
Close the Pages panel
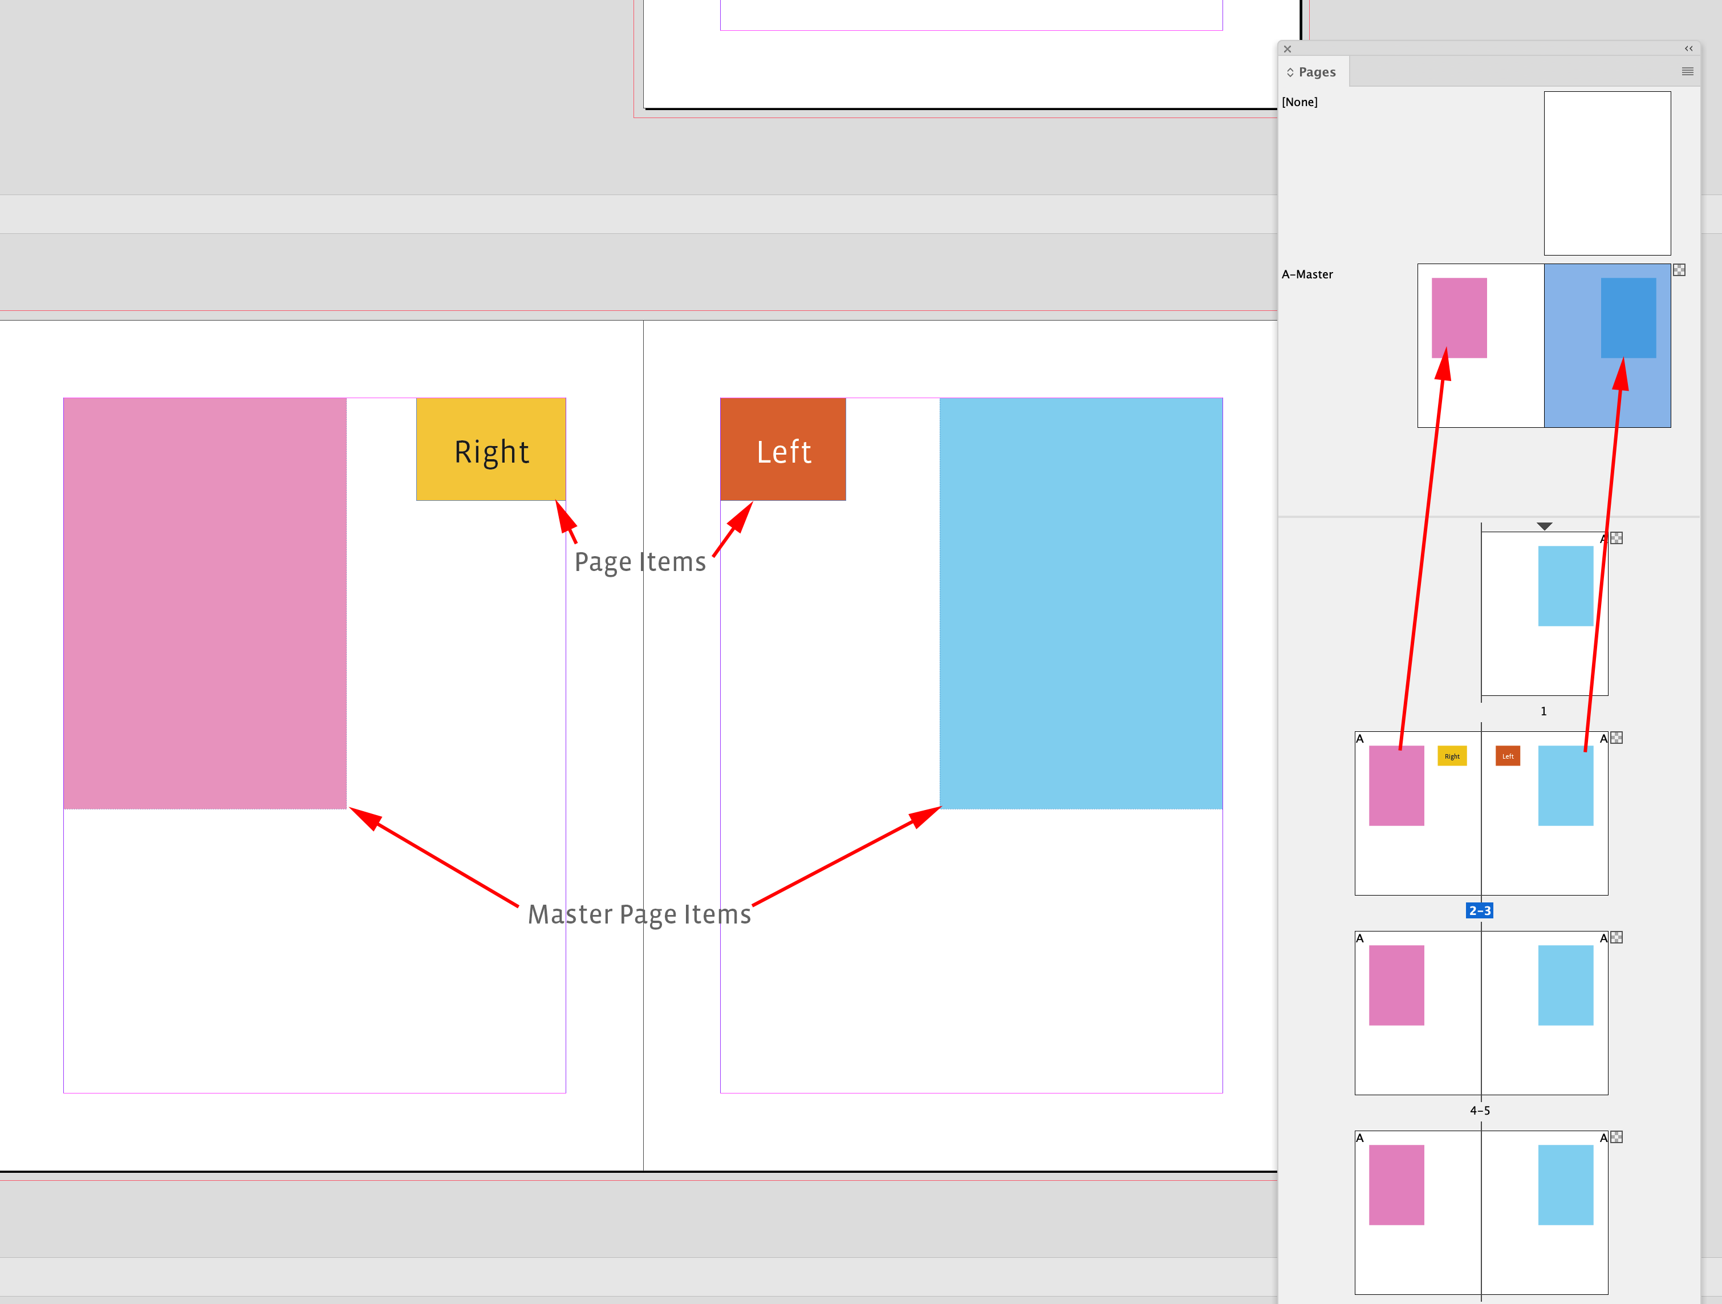(1289, 48)
